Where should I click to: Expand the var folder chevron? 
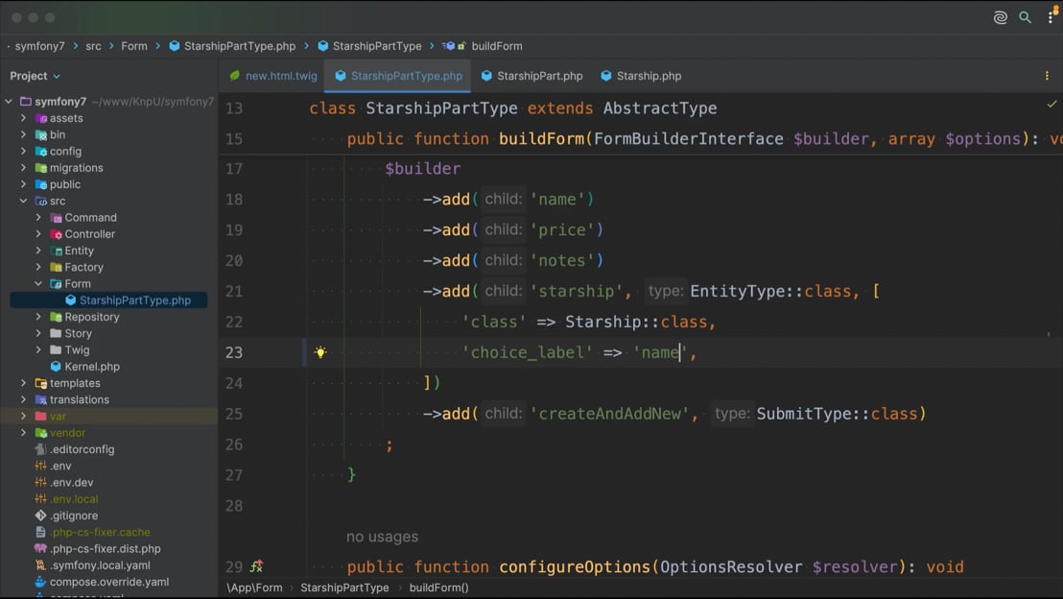24,416
